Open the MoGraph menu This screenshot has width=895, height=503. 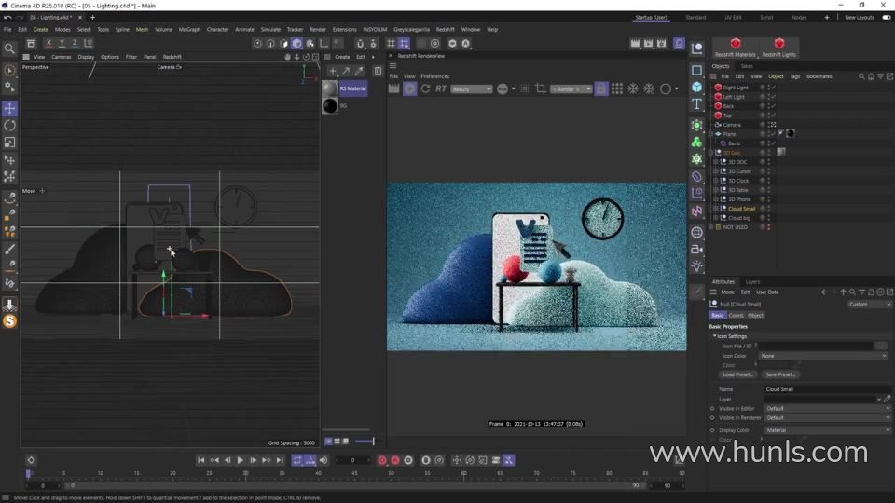pyautogui.click(x=189, y=29)
